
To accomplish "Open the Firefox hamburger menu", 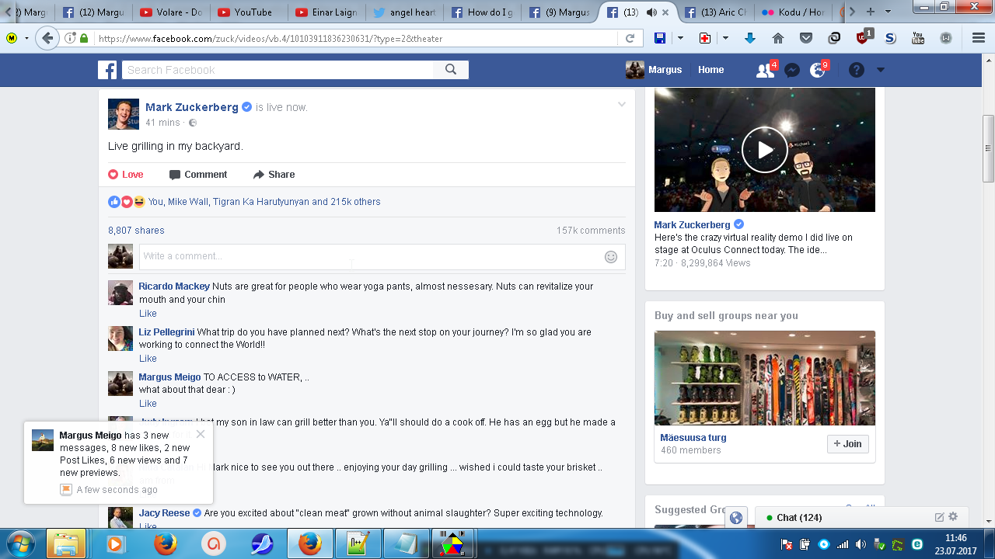I will 979,38.
